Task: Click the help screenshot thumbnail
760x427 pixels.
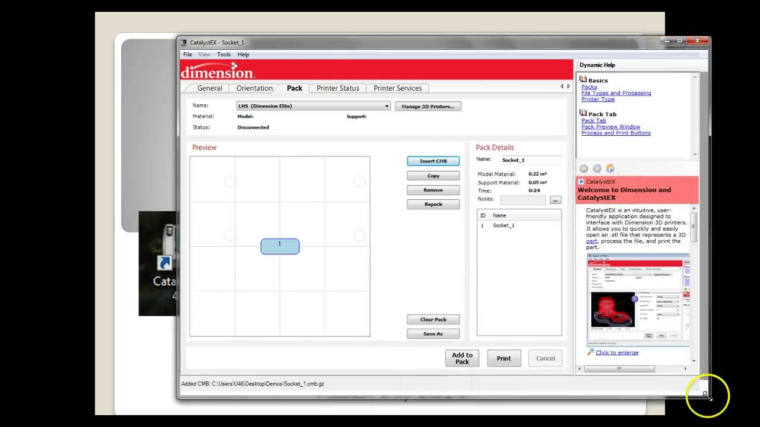Action: tap(638, 300)
